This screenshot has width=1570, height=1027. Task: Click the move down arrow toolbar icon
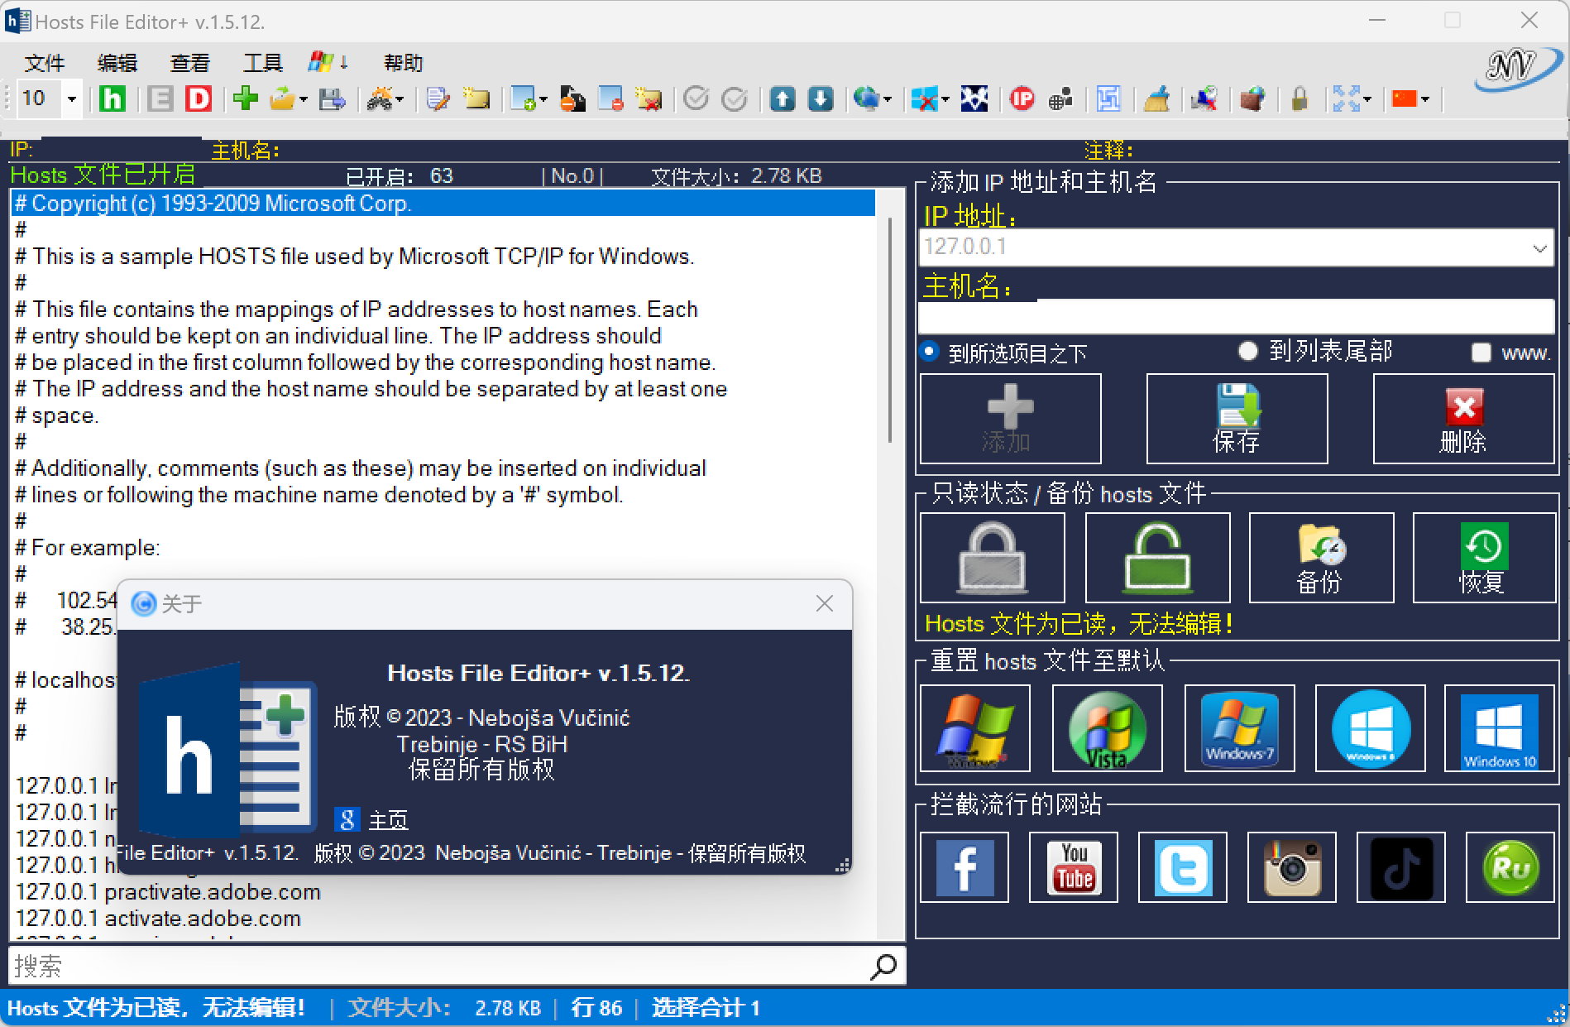(x=820, y=99)
